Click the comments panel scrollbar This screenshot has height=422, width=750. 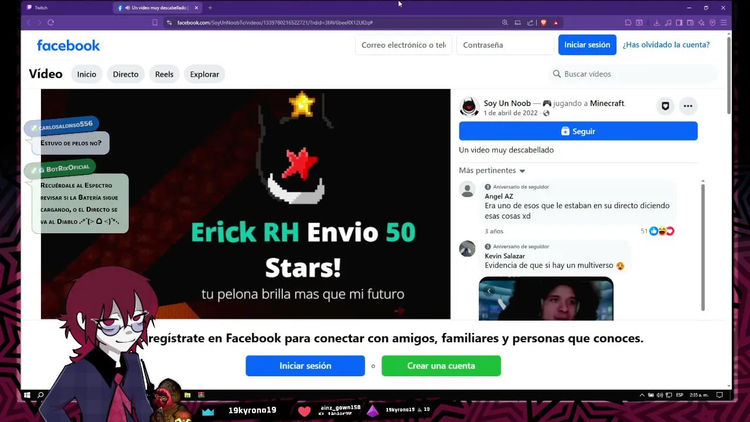pyautogui.click(x=703, y=246)
